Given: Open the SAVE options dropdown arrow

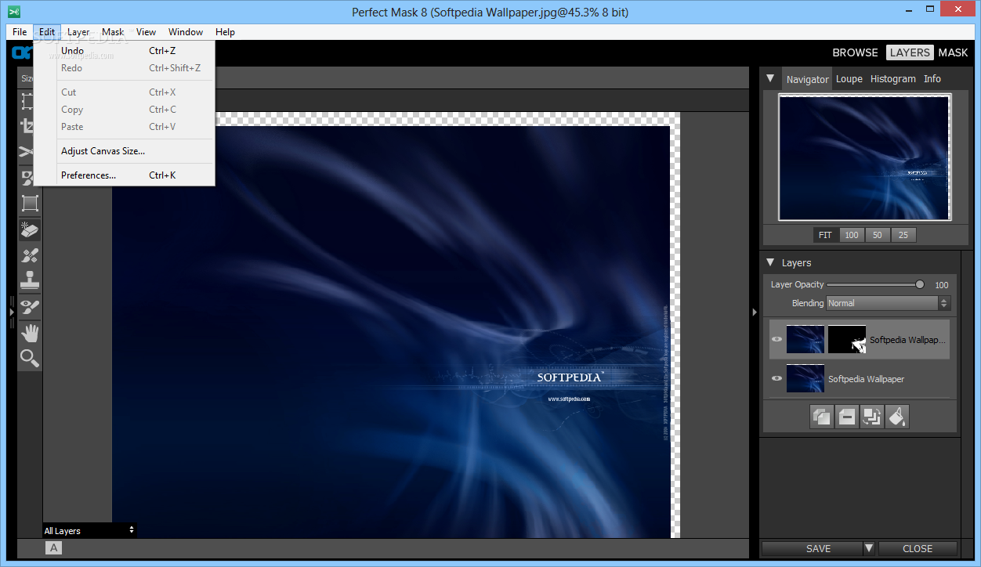Looking at the screenshot, I should point(869,548).
